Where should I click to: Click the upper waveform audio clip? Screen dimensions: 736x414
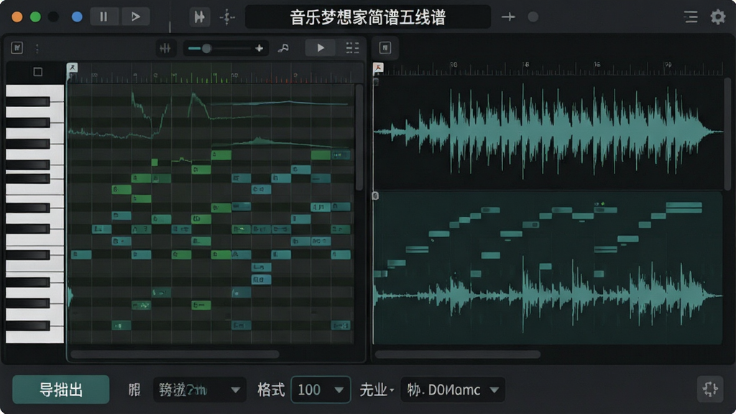click(548, 132)
